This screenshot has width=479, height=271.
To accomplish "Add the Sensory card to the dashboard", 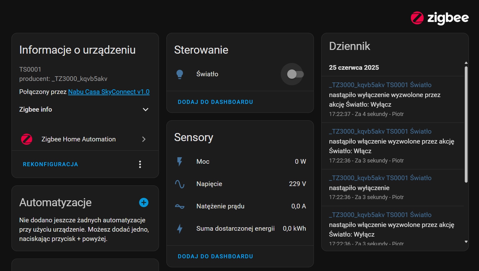I will (215, 256).
